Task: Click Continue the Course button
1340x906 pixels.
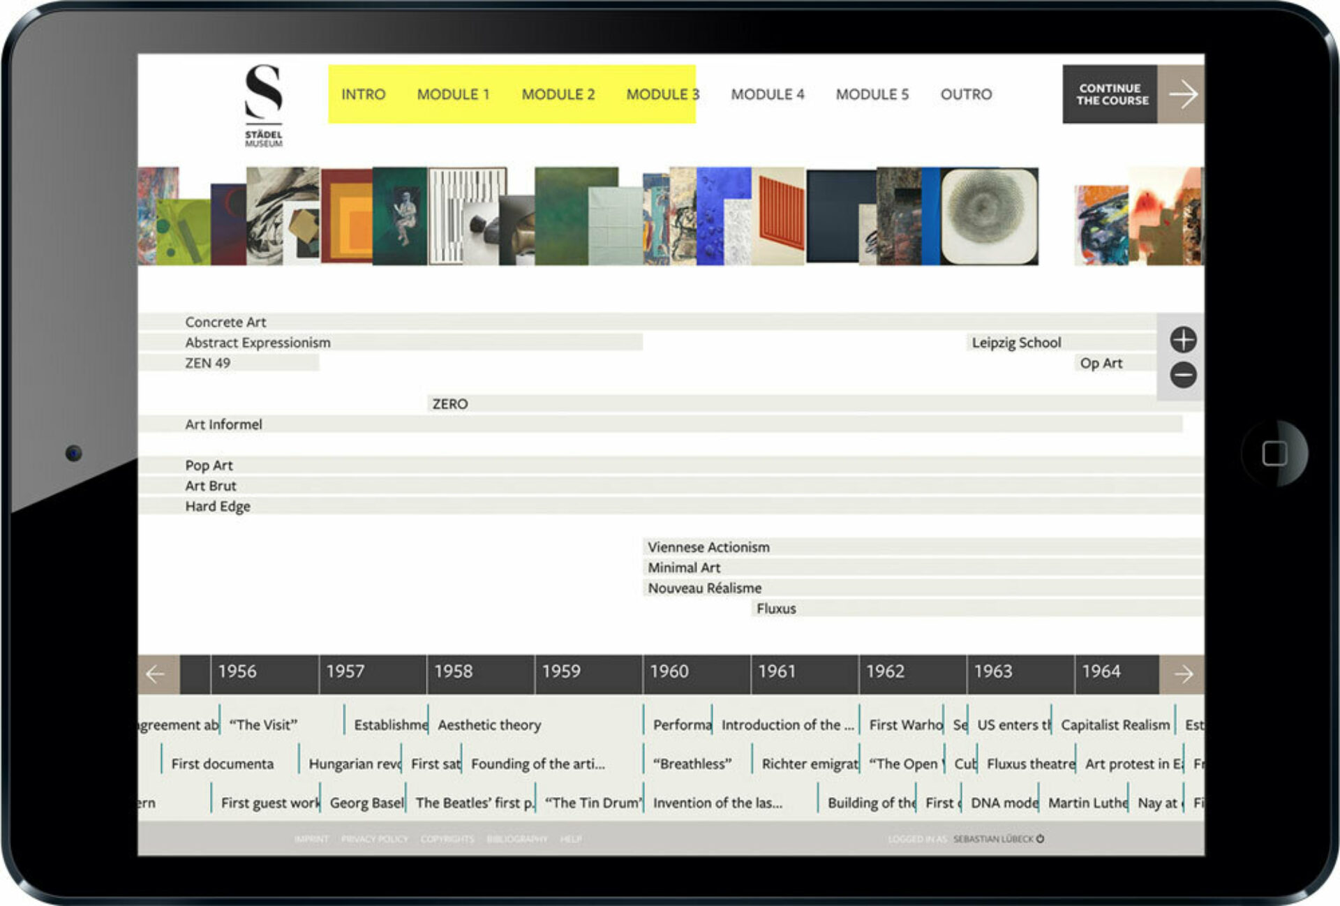Action: click(1110, 94)
